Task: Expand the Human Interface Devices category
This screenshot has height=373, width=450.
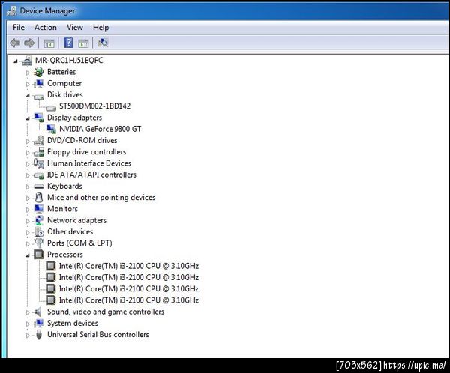Action: point(28,164)
